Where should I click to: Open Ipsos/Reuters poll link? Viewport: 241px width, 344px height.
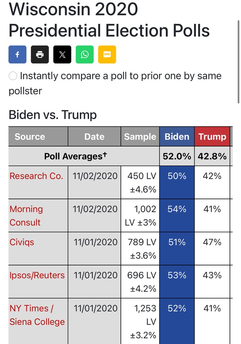click(x=37, y=275)
